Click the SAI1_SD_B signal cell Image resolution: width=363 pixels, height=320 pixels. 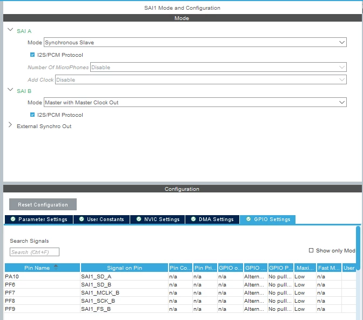coord(124,284)
